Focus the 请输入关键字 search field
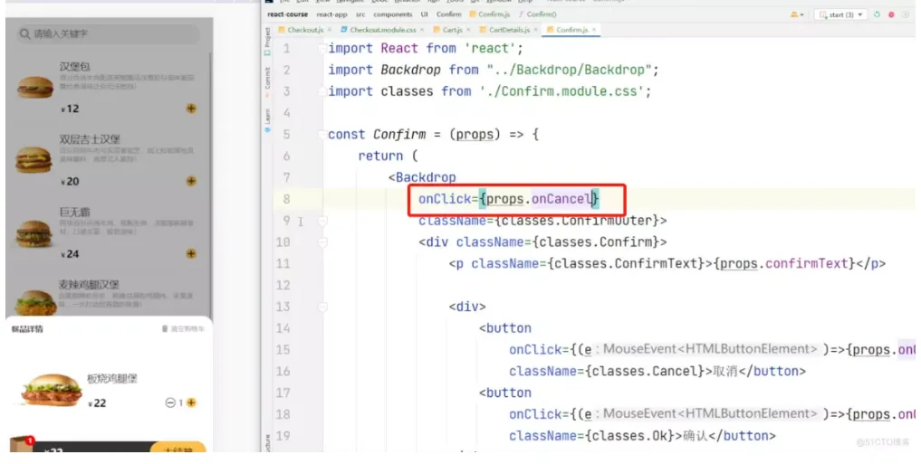Viewport: 921px width, 464px height. 108,34
